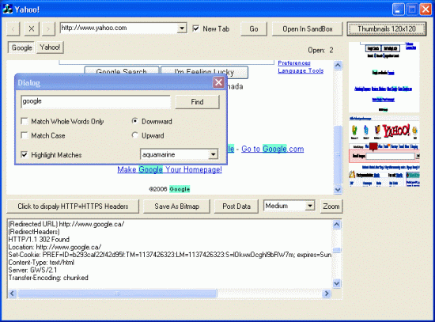
Task: Select the Upward radio button
Action: point(134,135)
